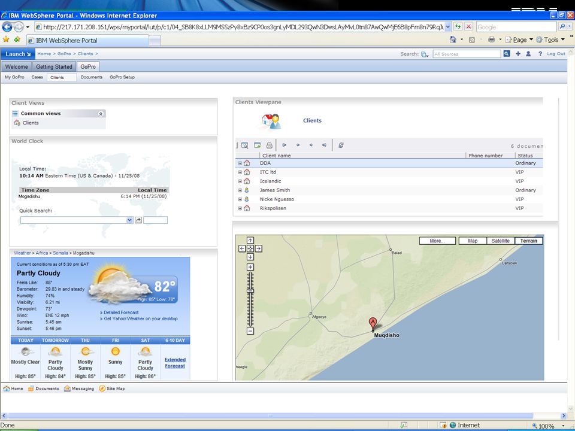Pan the map right

coord(259,248)
